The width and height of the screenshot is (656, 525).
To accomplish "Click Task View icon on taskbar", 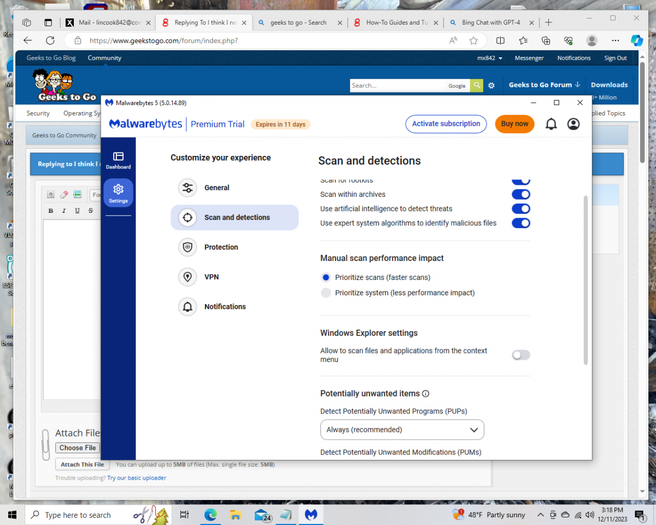I will pyautogui.click(x=184, y=515).
